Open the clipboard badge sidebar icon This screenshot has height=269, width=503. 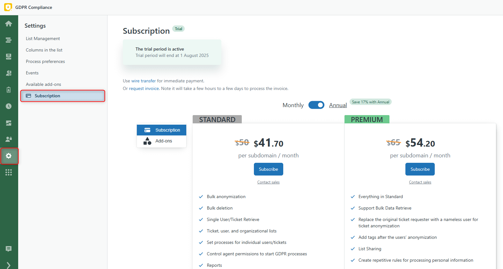[x=9, y=90]
